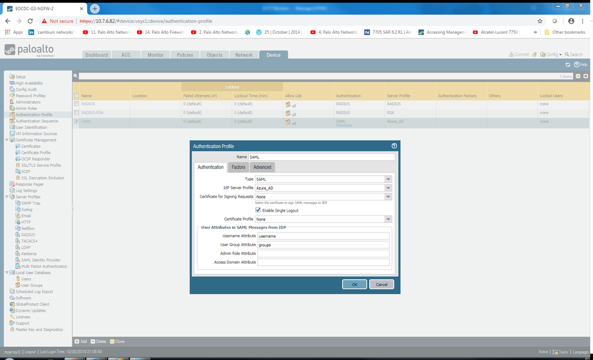The height and width of the screenshot is (360, 593).
Task: Click the Admin Role Attribute field
Action: 324,253
